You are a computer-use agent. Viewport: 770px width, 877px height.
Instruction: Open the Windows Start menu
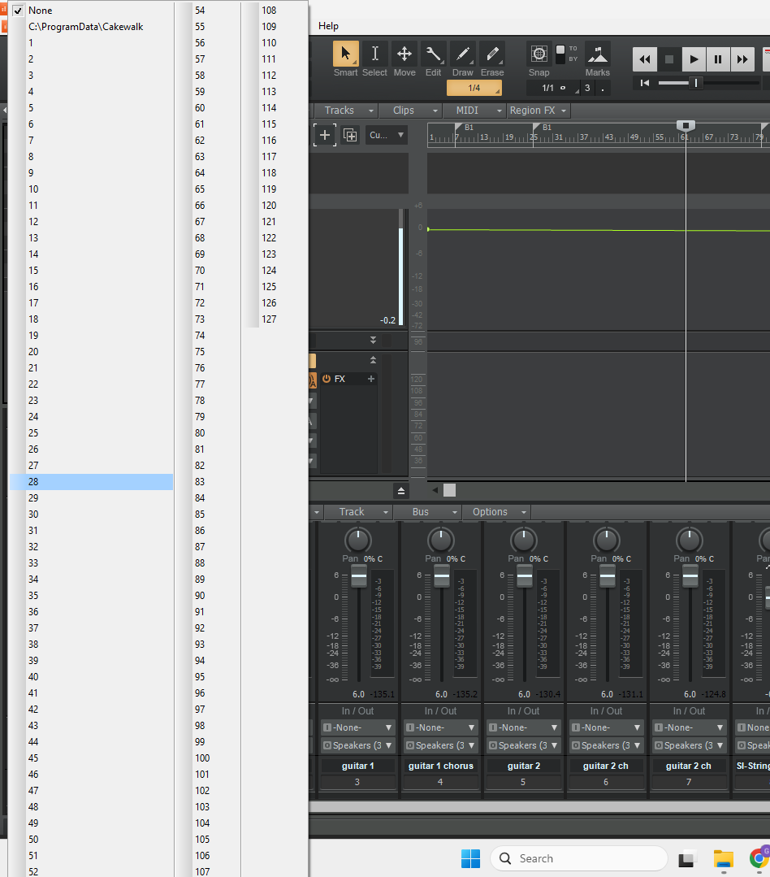[x=470, y=858]
